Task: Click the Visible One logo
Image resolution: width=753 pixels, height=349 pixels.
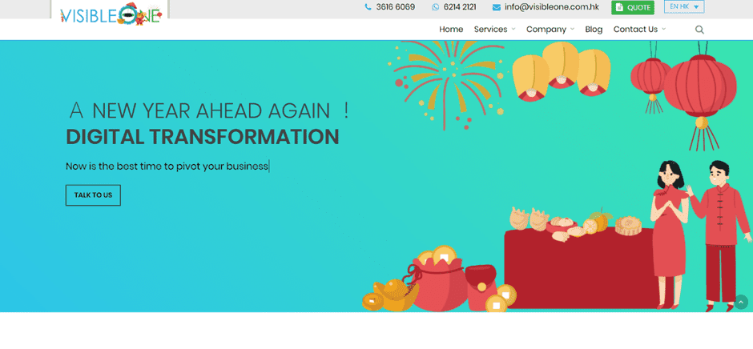Action: click(111, 14)
